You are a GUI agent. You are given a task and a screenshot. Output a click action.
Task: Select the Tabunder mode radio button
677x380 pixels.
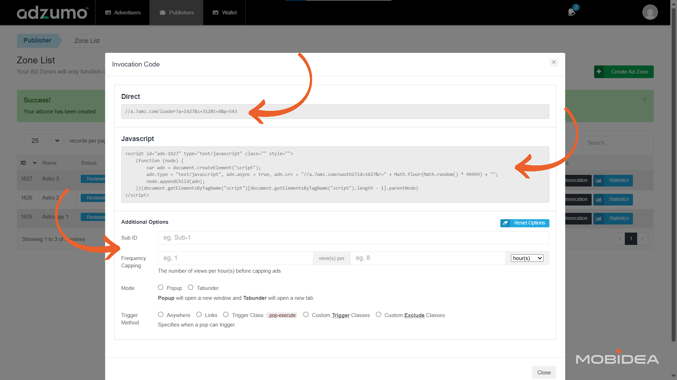191,287
